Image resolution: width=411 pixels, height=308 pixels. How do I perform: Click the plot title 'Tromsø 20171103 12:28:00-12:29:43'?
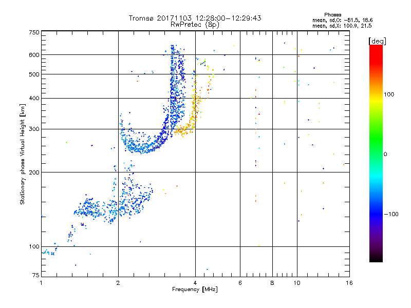click(195, 18)
